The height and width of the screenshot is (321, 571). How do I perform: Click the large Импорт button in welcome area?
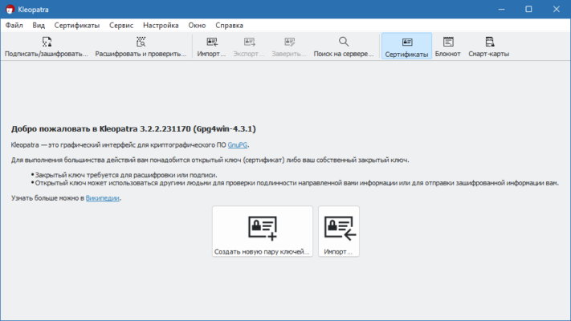tap(339, 231)
